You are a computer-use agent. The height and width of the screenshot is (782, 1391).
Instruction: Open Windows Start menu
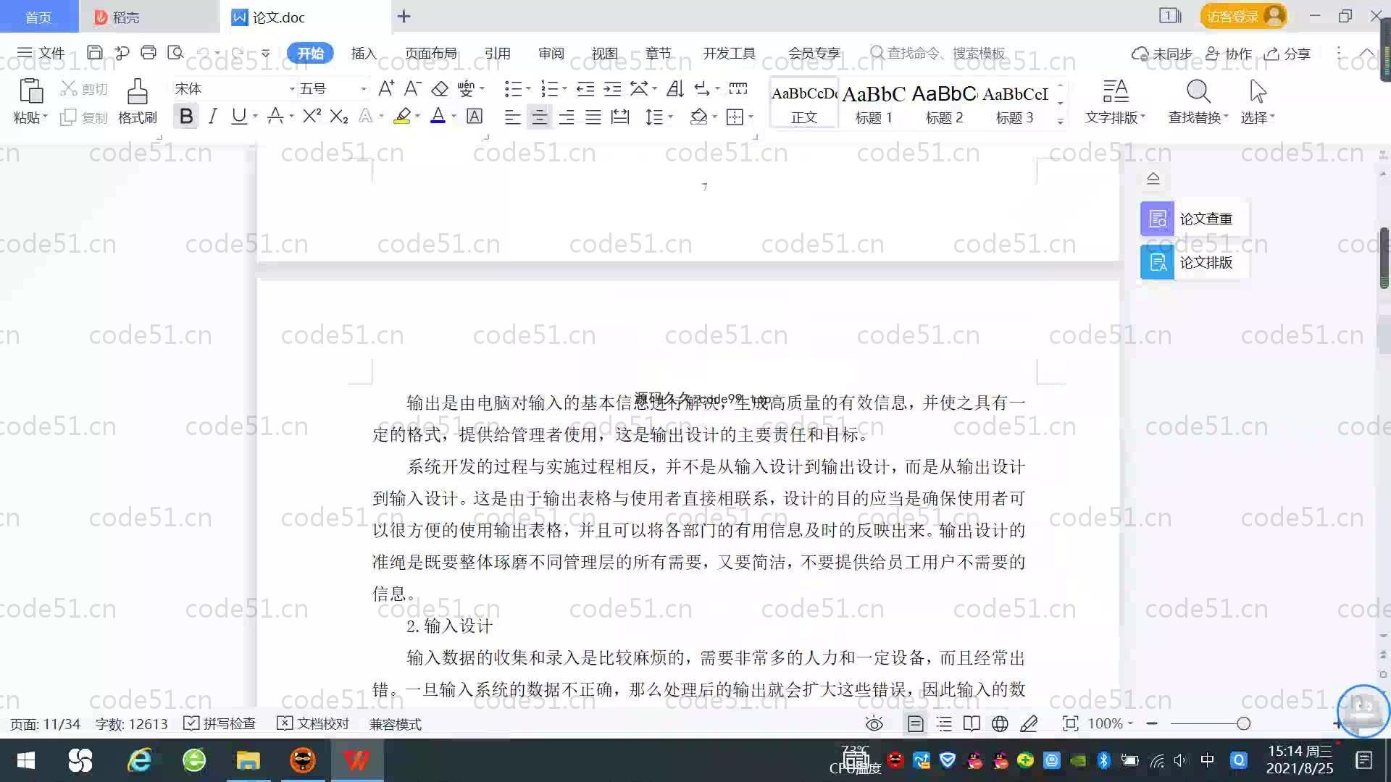point(26,760)
